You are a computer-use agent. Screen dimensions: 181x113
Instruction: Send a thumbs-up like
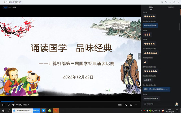(176, 103)
